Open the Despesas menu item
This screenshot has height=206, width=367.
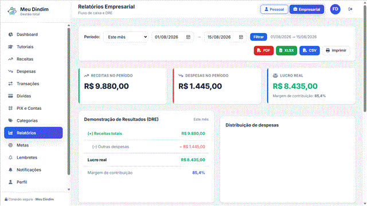33,71
